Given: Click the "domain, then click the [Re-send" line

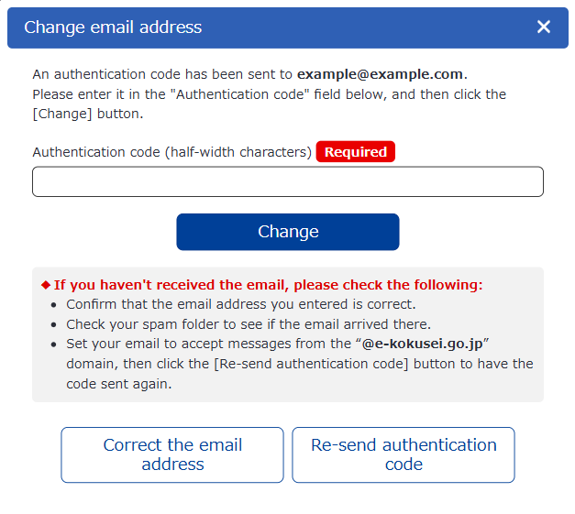Looking at the screenshot, I should pyautogui.click(x=299, y=364).
